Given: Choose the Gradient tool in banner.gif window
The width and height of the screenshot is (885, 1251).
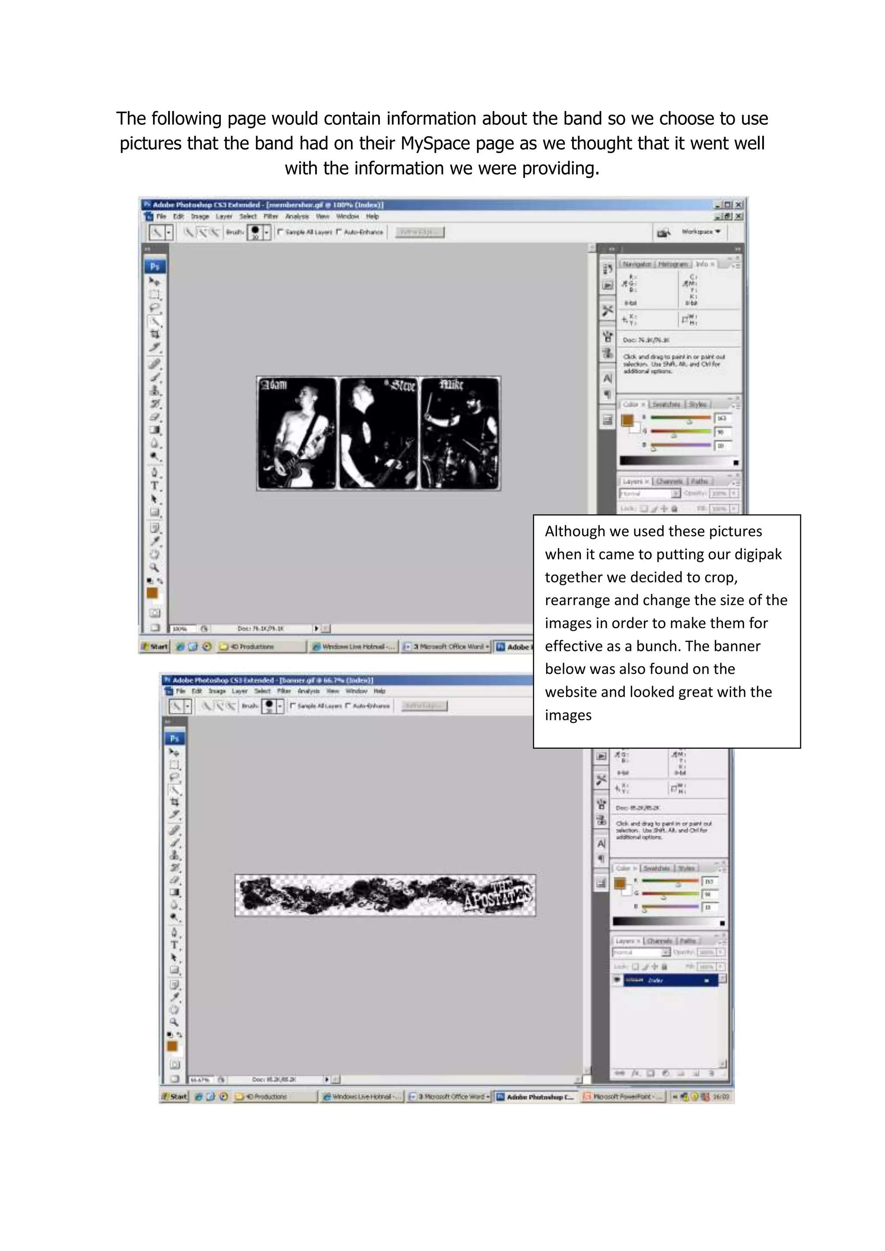Looking at the screenshot, I should click(x=175, y=892).
